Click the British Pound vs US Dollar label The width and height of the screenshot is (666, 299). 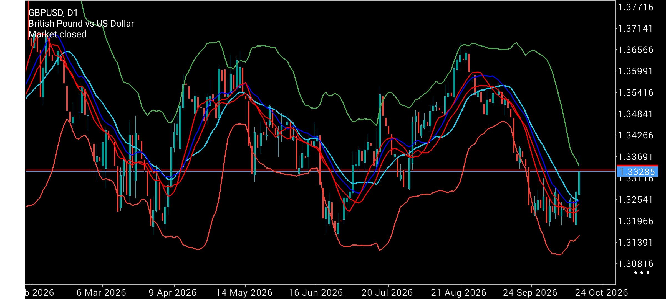[x=81, y=24]
